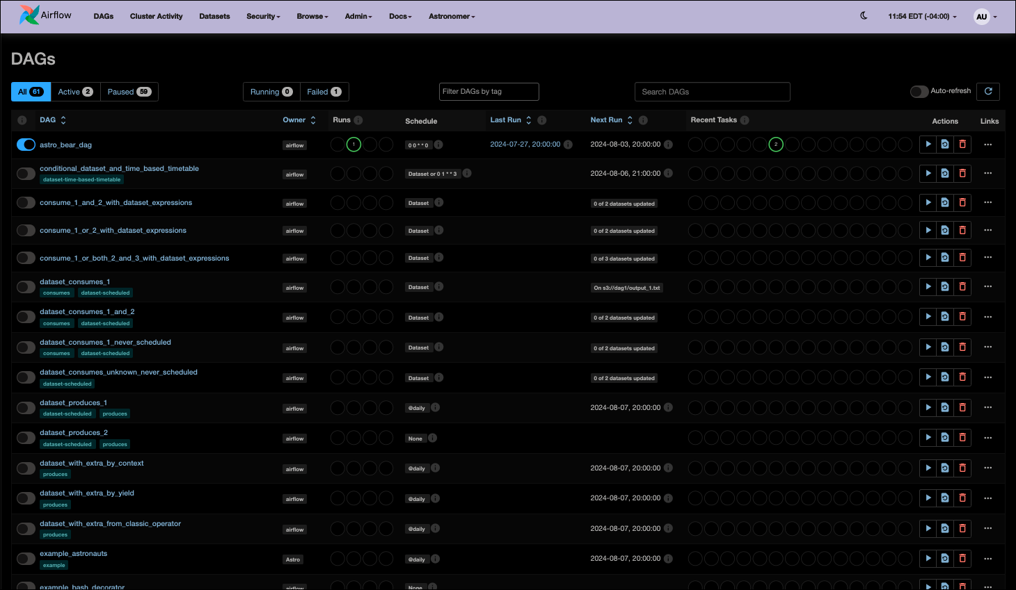Unpause the dataset_produces_2 DAG
The height and width of the screenshot is (590, 1016).
(26, 438)
